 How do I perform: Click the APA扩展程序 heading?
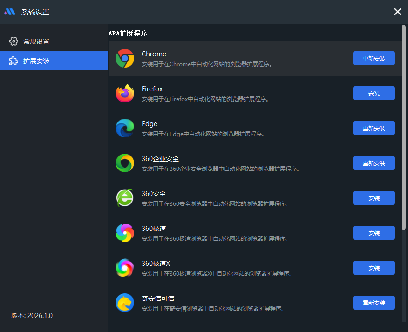tap(128, 33)
